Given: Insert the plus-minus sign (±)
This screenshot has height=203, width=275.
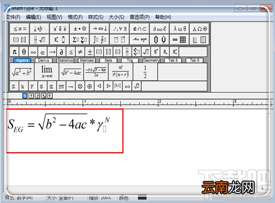Looking at the screenshot, I should click(90, 52).
